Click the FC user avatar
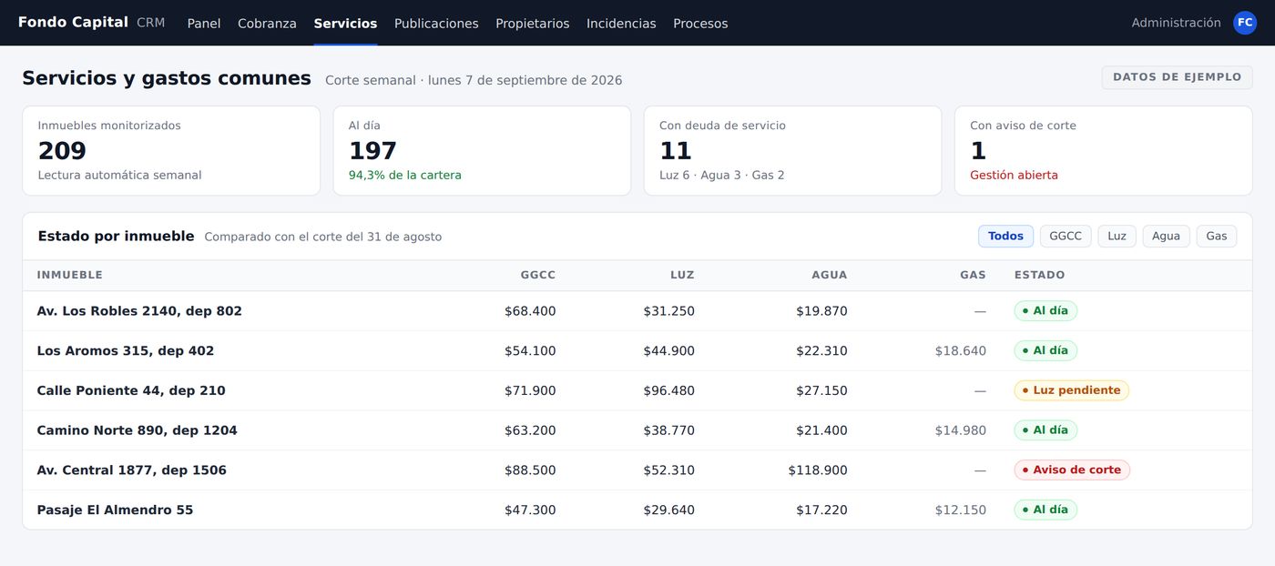 tap(1245, 23)
